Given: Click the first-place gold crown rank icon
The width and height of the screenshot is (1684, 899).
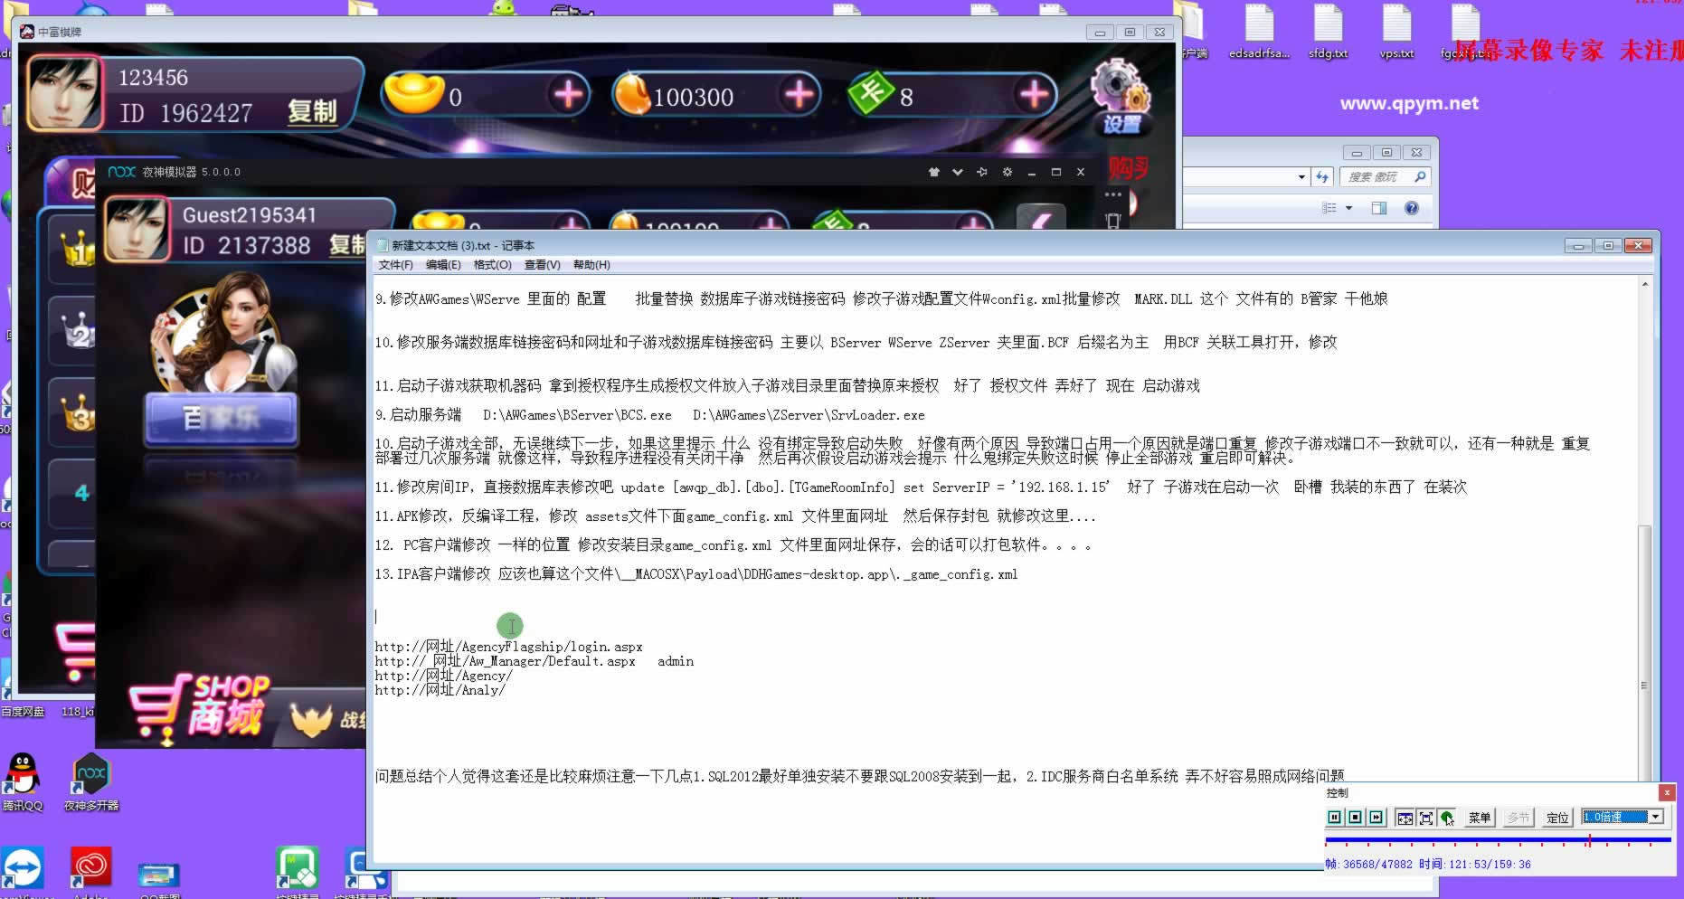Looking at the screenshot, I should (x=78, y=248).
